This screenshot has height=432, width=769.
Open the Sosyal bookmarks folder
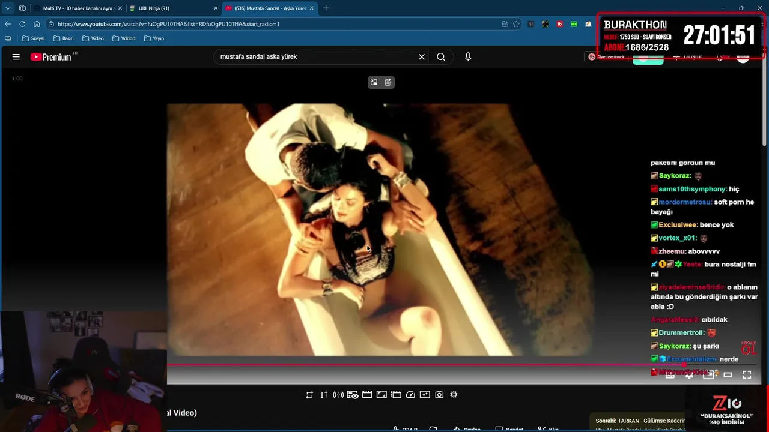pyautogui.click(x=34, y=38)
